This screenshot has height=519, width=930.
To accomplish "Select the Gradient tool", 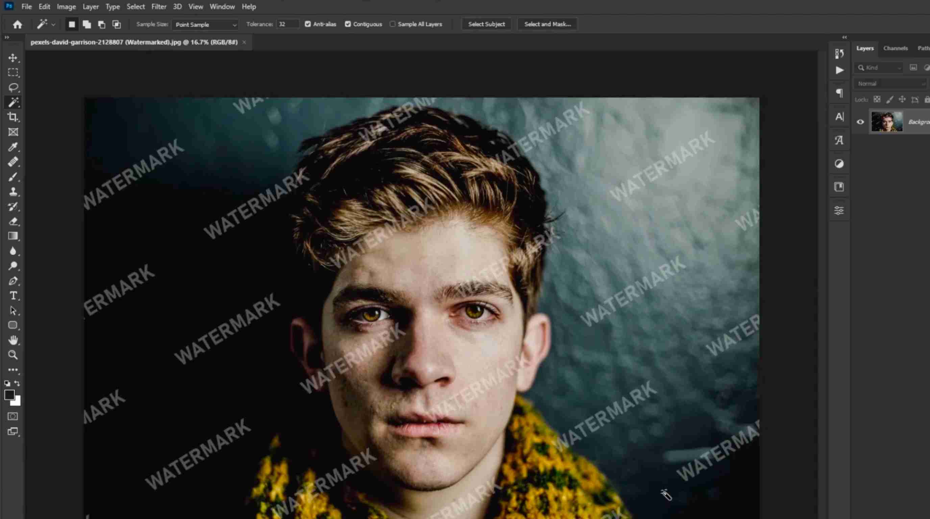I will coord(13,236).
